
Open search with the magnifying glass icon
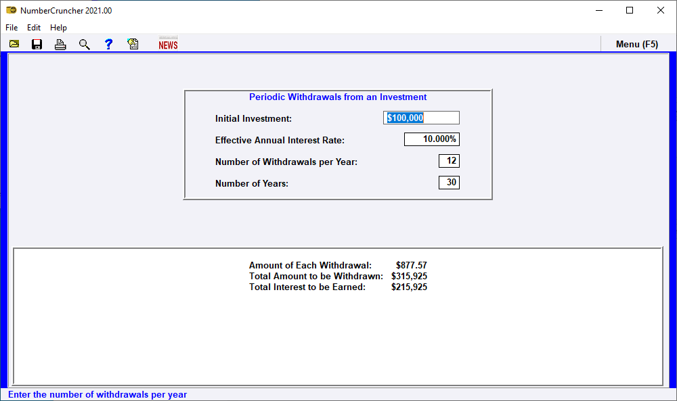pyautogui.click(x=84, y=44)
